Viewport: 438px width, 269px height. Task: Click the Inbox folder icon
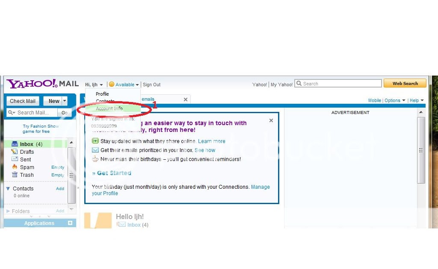pyautogui.click(x=15, y=144)
